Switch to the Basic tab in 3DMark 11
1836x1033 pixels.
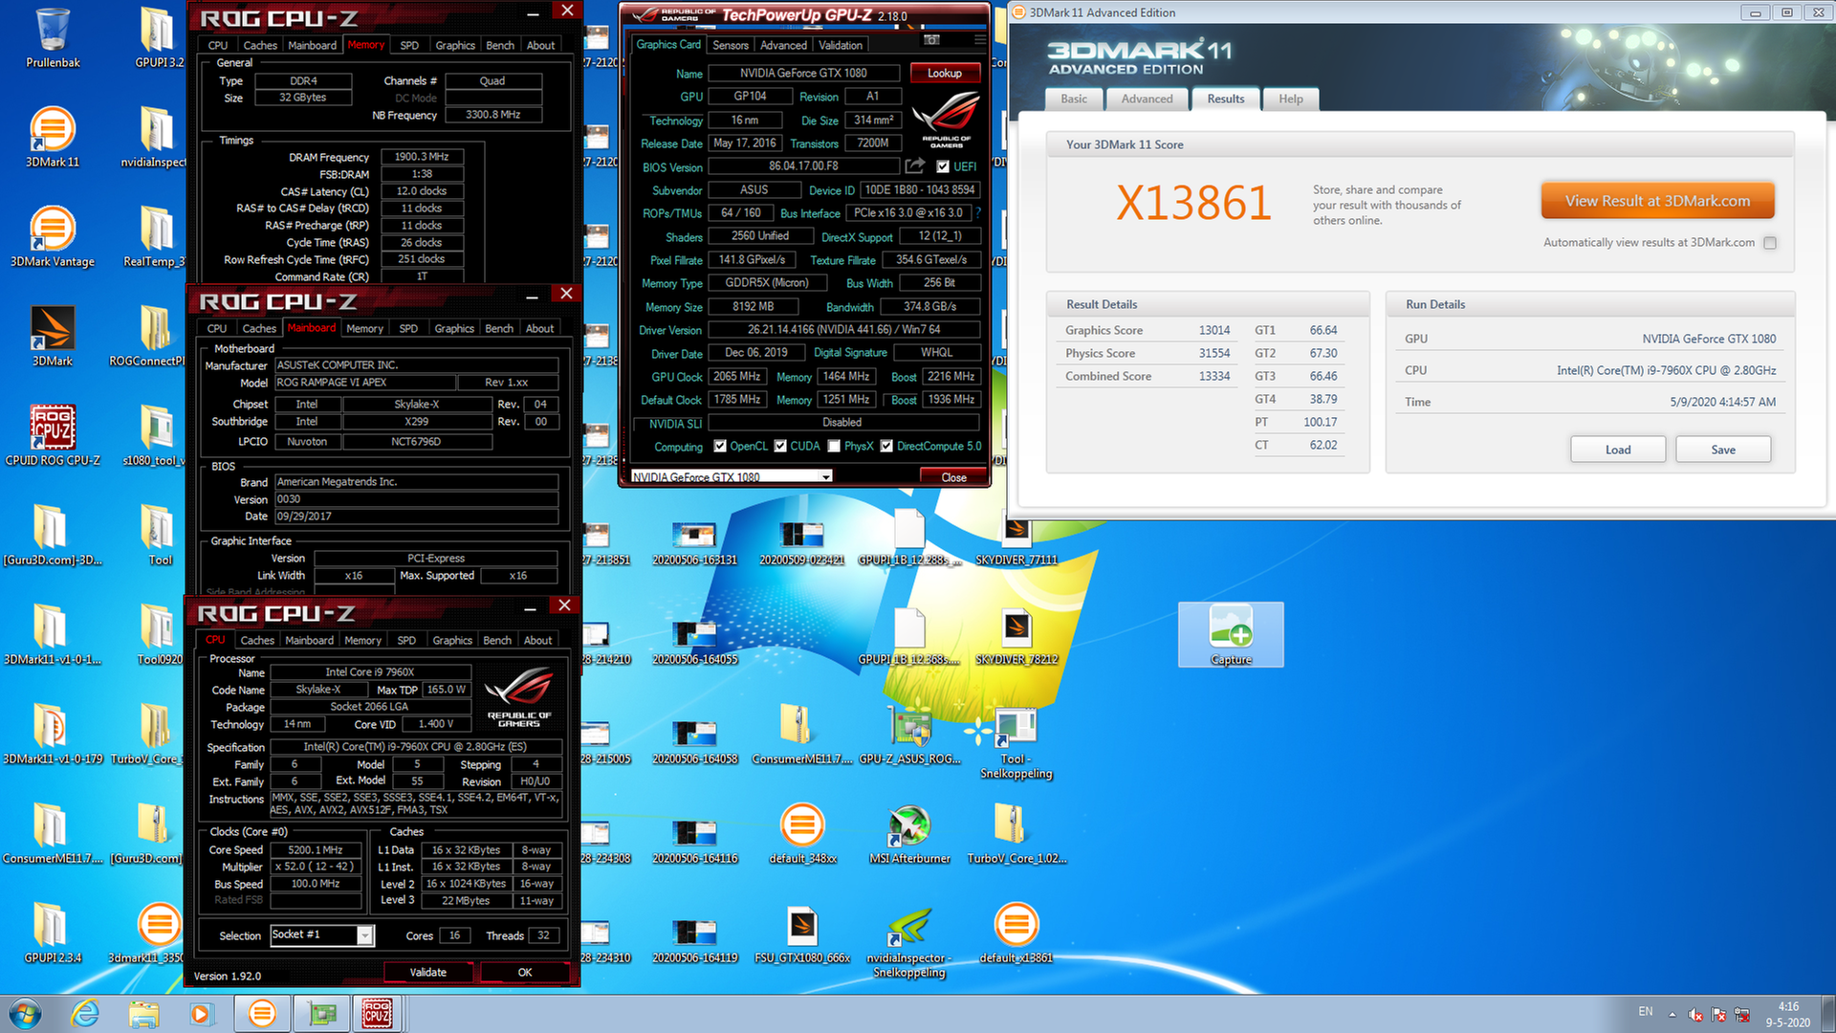[x=1074, y=99]
